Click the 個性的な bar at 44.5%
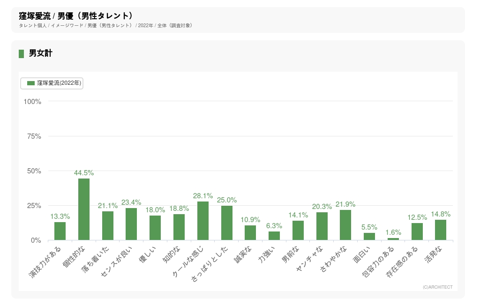The height and width of the screenshot is (306, 480). click(x=84, y=209)
